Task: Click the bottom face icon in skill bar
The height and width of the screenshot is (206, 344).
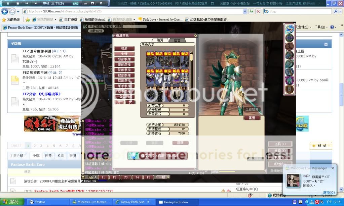Action: click(x=289, y=90)
